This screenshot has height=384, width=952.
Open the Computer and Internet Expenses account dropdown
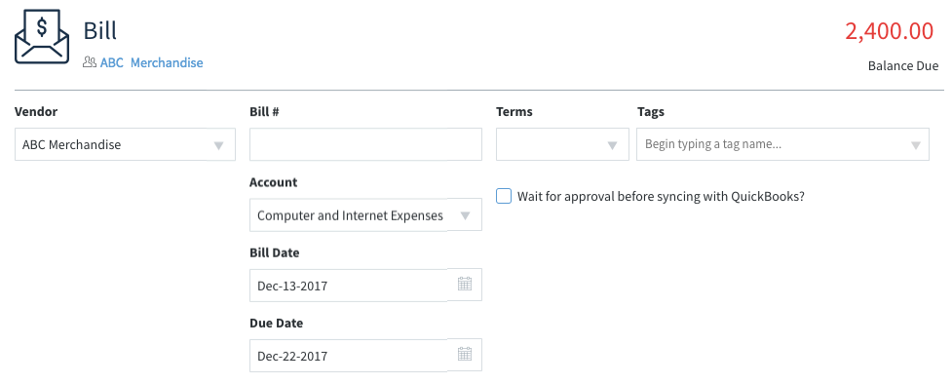click(365, 215)
